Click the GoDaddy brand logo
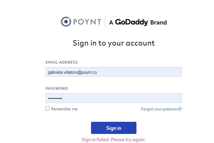 tap(132, 22)
